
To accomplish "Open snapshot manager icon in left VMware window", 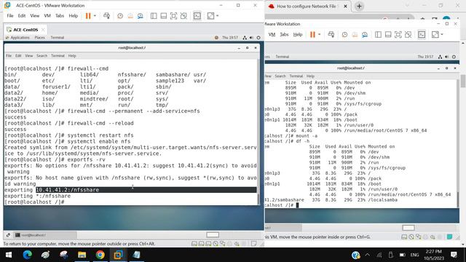I will click(x=141, y=16).
